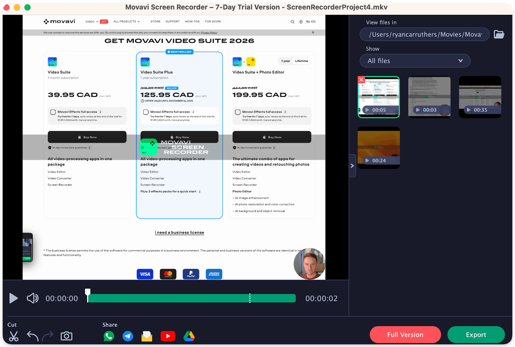Share the recording via WhatsApp
Image resolution: width=515 pixels, height=347 pixels.
[109, 336]
